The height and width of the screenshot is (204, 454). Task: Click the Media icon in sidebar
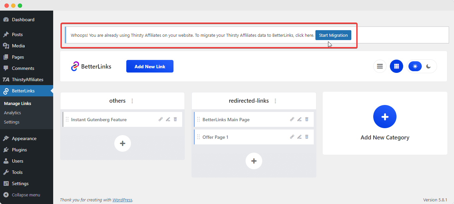pos(6,46)
